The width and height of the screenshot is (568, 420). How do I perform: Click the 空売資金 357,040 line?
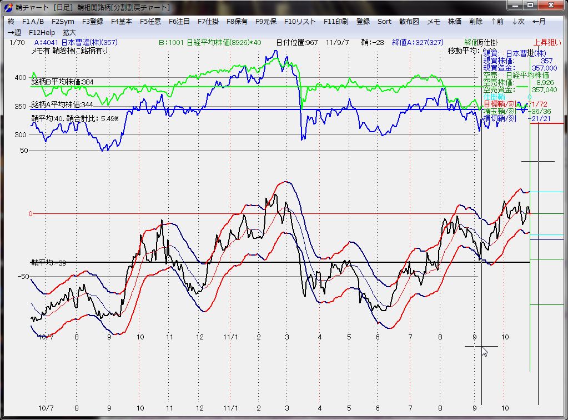[520, 89]
